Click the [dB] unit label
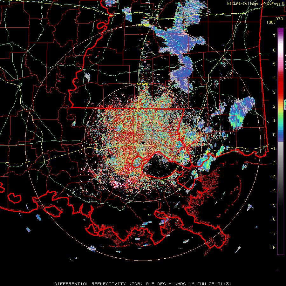 [x=271, y=22]
